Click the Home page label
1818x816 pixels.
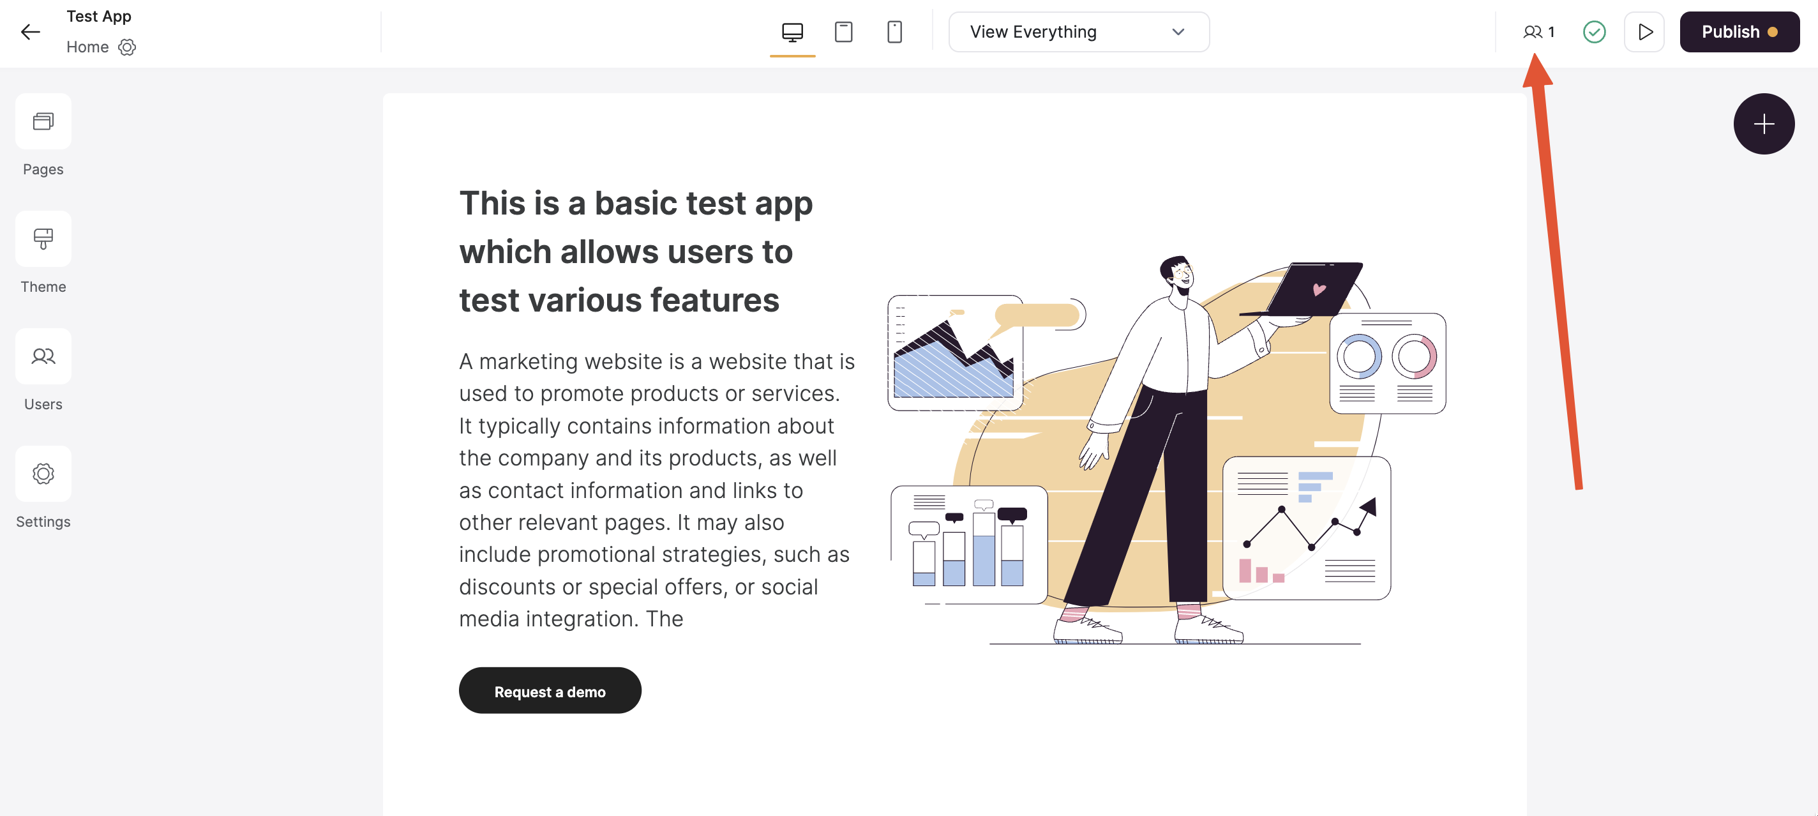(x=87, y=47)
